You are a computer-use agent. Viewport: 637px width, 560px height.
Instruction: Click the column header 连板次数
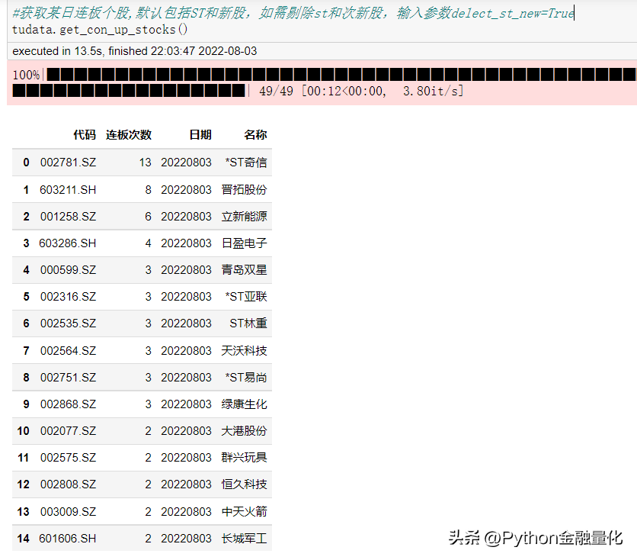(128, 134)
